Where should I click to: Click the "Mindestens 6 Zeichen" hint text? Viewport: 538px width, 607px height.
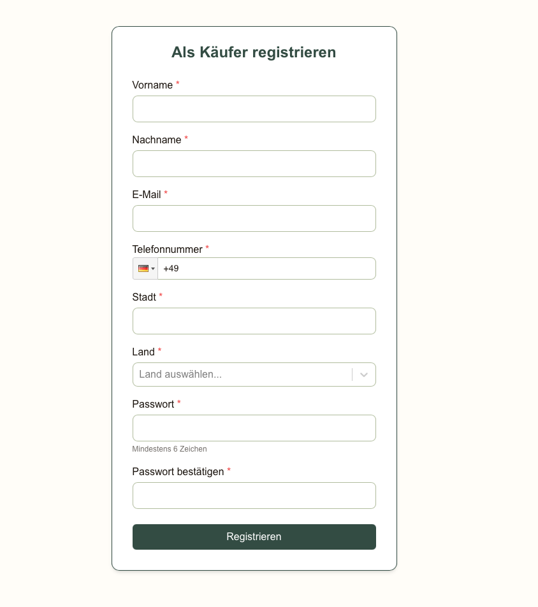pyautogui.click(x=170, y=449)
